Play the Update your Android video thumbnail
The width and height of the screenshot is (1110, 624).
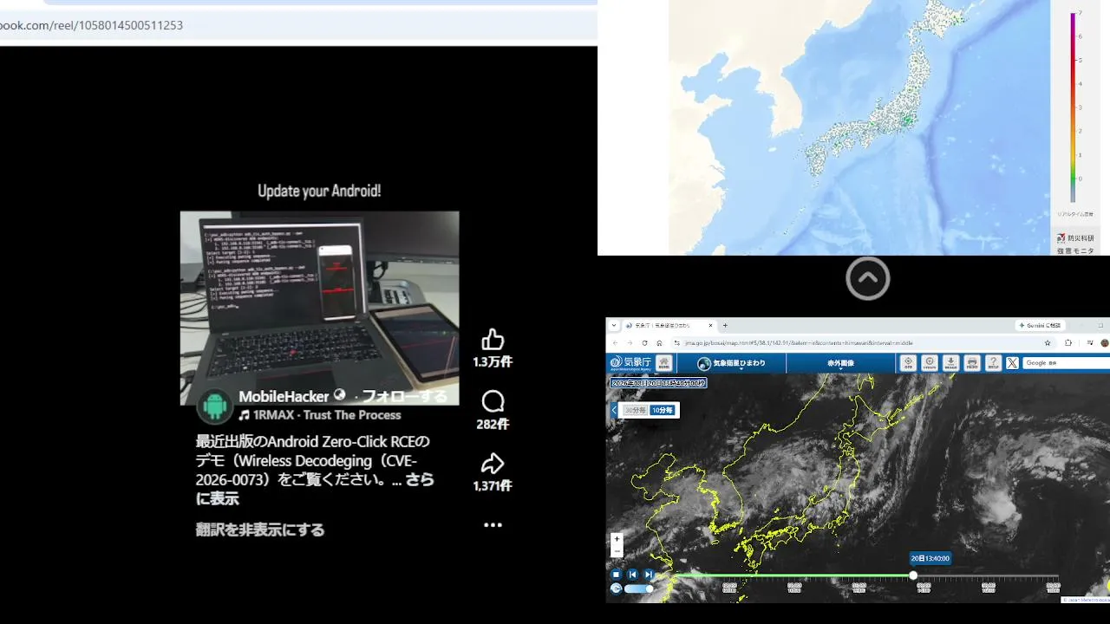coord(320,308)
